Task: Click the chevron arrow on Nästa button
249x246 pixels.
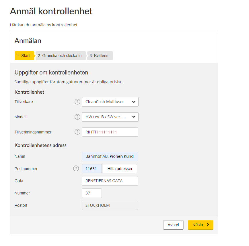Action: tap(208, 225)
